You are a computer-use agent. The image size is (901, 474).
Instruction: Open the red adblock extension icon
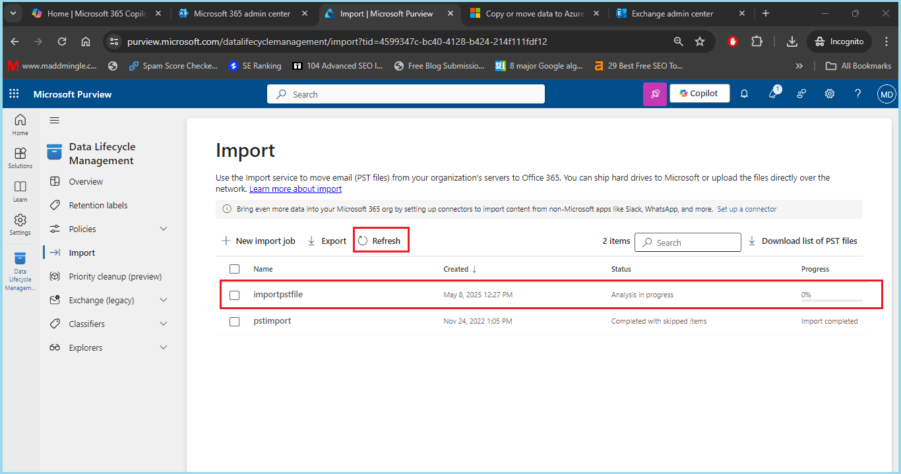click(733, 42)
